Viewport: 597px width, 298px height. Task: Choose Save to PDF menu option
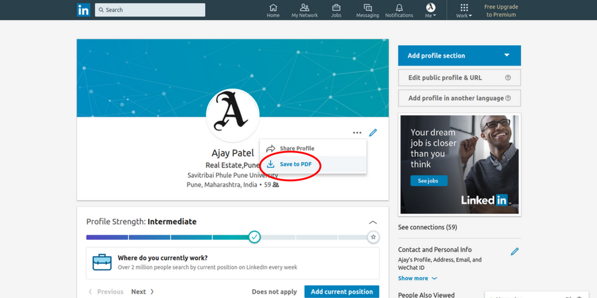tap(313, 164)
